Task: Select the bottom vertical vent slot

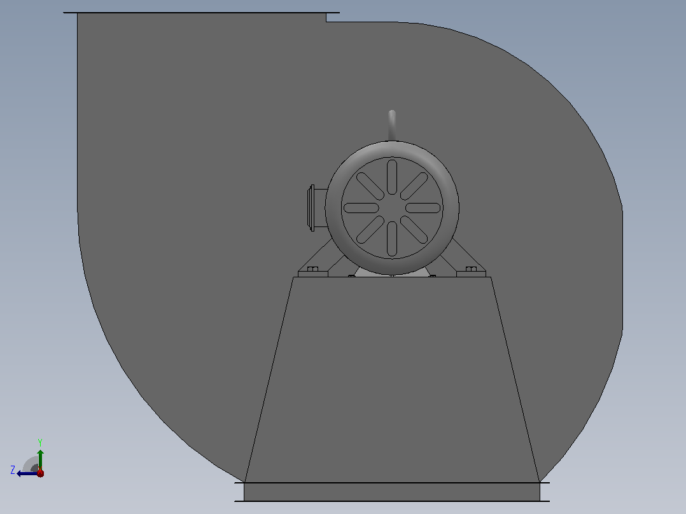Action: (392, 239)
